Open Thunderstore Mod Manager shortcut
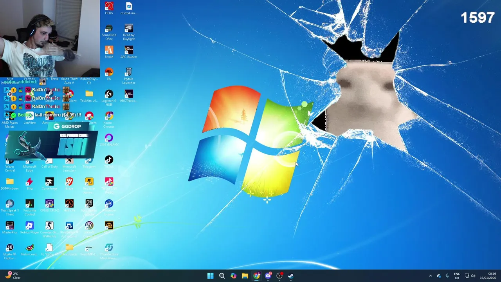501x282 pixels. click(x=109, y=251)
